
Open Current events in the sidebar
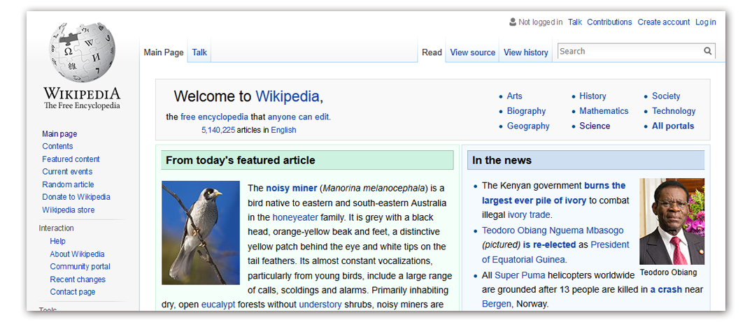pyautogui.click(x=67, y=172)
